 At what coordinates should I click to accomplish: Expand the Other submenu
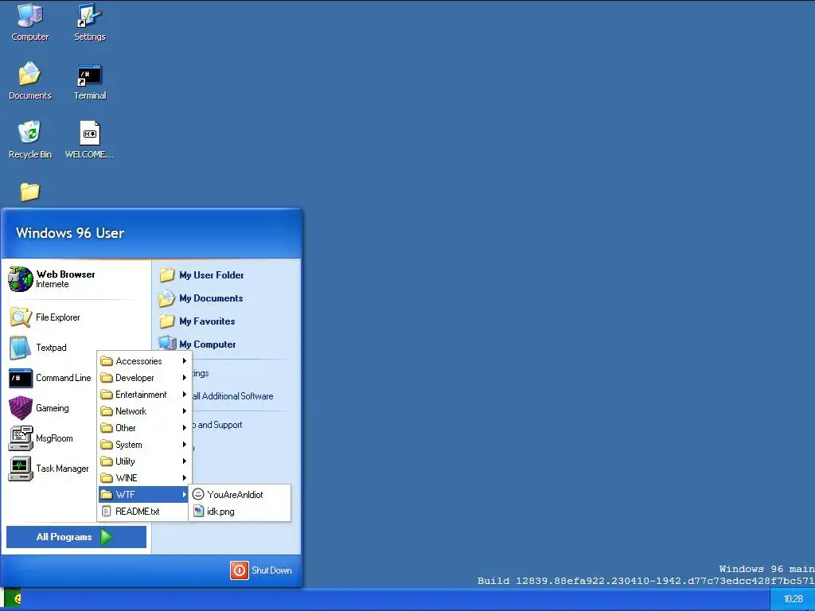click(x=144, y=427)
